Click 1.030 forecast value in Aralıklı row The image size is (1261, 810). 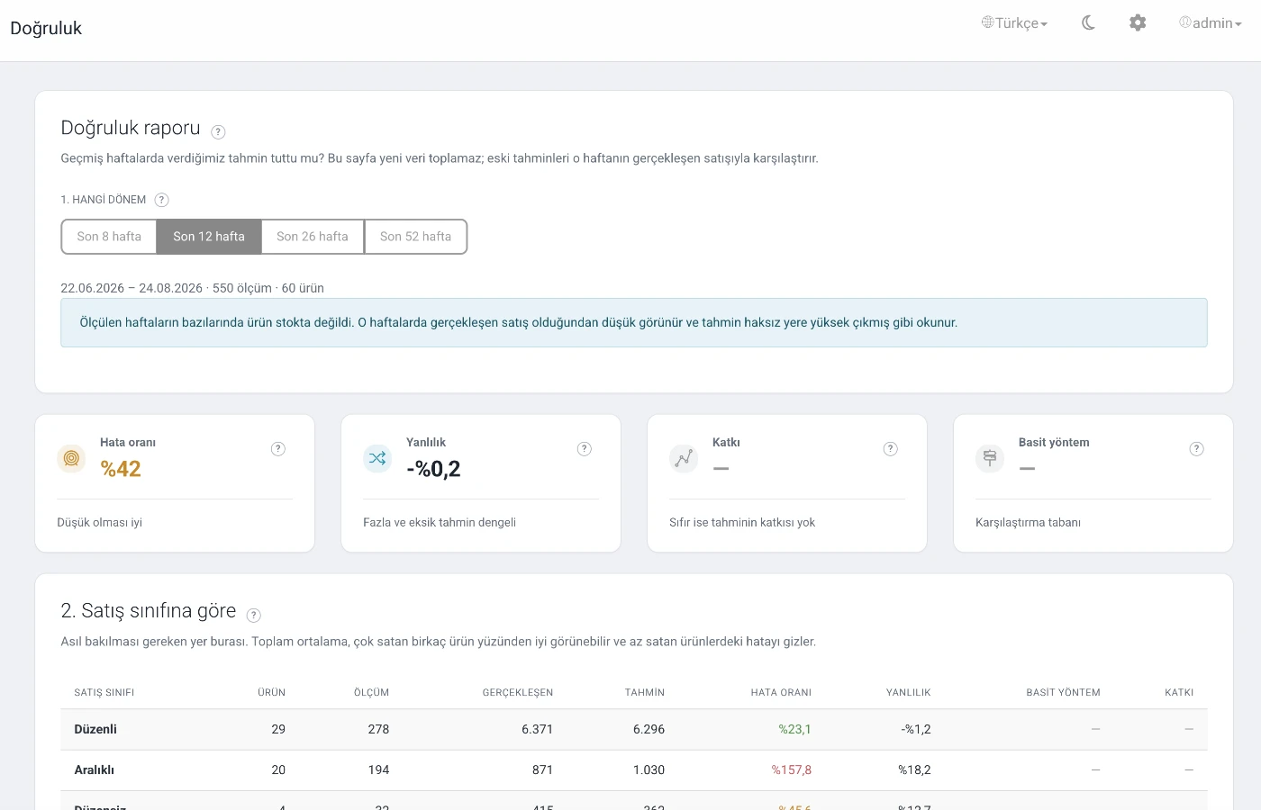(649, 769)
